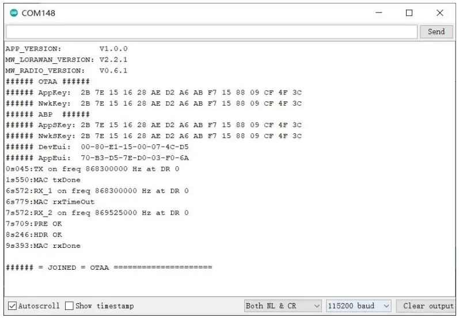
Task: Close the COM148 serial monitor
Action: click(x=439, y=13)
